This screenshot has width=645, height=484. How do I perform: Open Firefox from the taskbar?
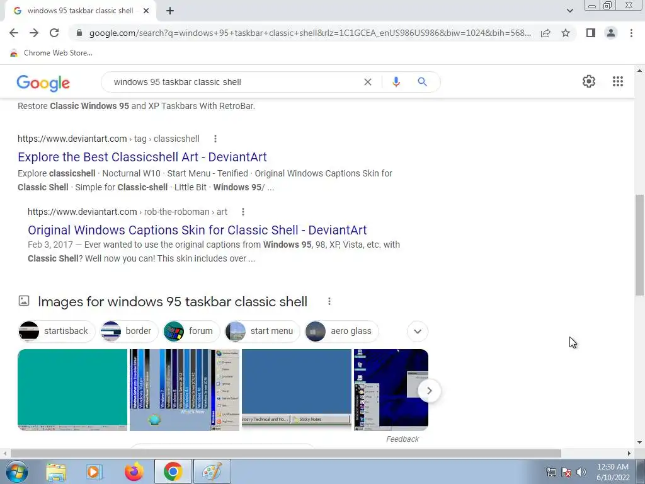pos(134,471)
